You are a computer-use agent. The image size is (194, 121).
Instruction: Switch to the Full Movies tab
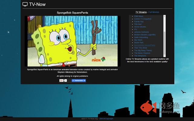pos(154,12)
